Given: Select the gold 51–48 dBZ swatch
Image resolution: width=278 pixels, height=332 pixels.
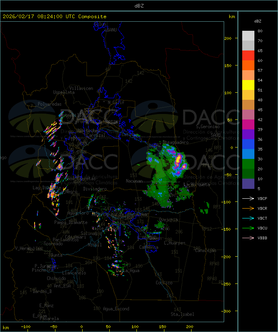Looking at the screenshot, I should pyautogui.click(x=248, y=95).
